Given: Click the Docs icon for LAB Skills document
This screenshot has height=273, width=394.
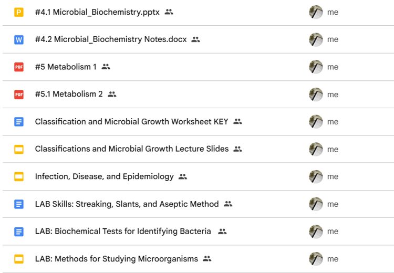Looking at the screenshot, I should [x=19, y=204].
